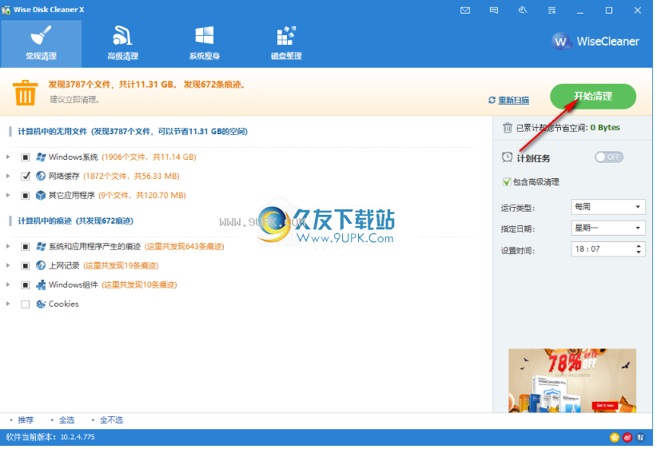Click the green 开始清理 button
Screen dimensions: 657x449
(593, 97)
